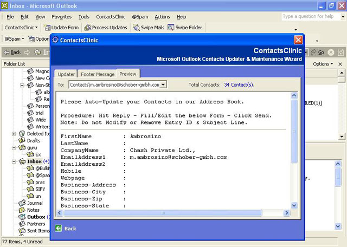Collapse the Inbox folder tree
347x247 pixels.
coord(14,161)
